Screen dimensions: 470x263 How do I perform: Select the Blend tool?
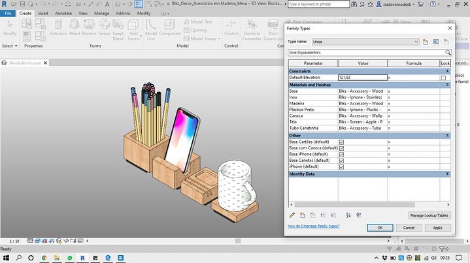coord(75,27)
